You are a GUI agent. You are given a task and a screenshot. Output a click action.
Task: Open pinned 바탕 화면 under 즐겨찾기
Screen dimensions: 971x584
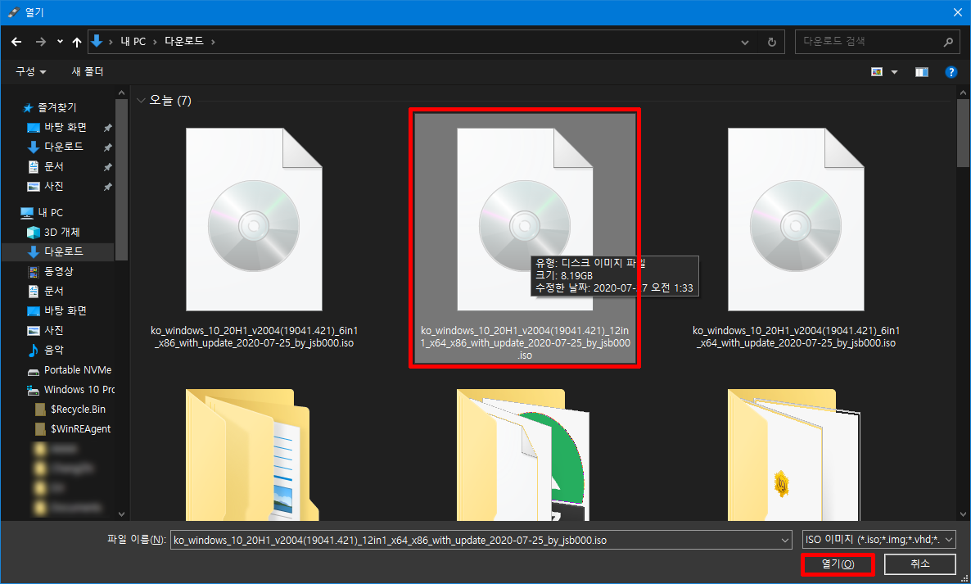[65, 128]
